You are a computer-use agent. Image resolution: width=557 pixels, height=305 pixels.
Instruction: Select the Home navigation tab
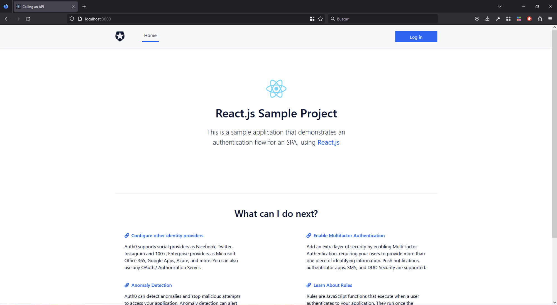pyautogui.click(x=150, y=36)
